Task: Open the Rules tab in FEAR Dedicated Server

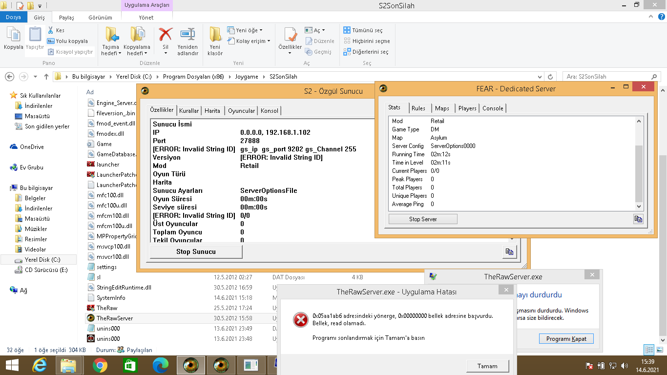Action: [418, 108]
